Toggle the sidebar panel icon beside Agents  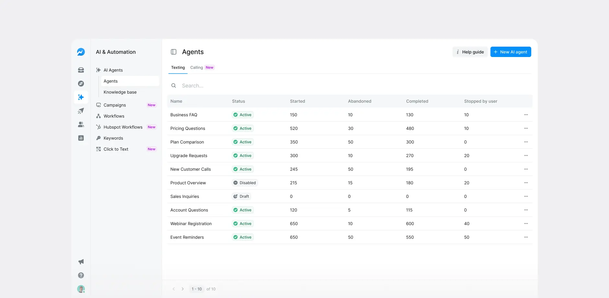[x=174, y=52]
